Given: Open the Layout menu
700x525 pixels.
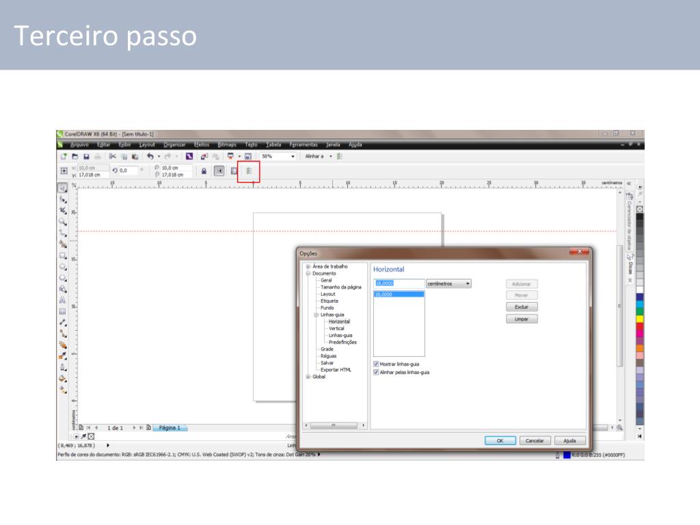Looking at the screenshot, I should [x=147, y=145].
